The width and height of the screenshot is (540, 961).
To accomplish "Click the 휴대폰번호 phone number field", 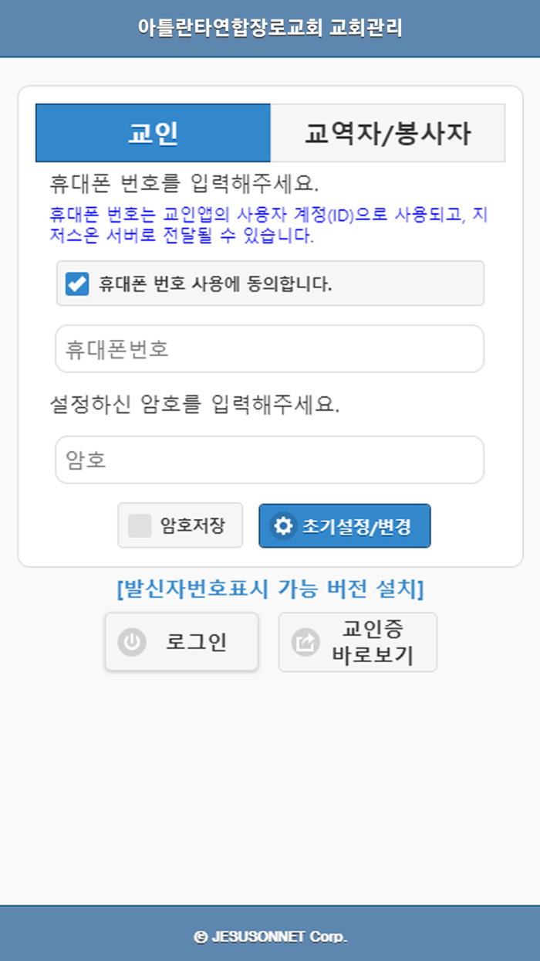I will tap(270, 348).
